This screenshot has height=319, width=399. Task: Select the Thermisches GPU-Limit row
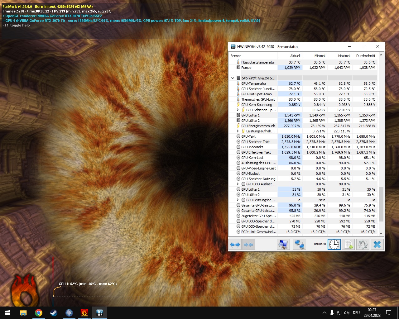pyautogui.click(x=303, y=99)
